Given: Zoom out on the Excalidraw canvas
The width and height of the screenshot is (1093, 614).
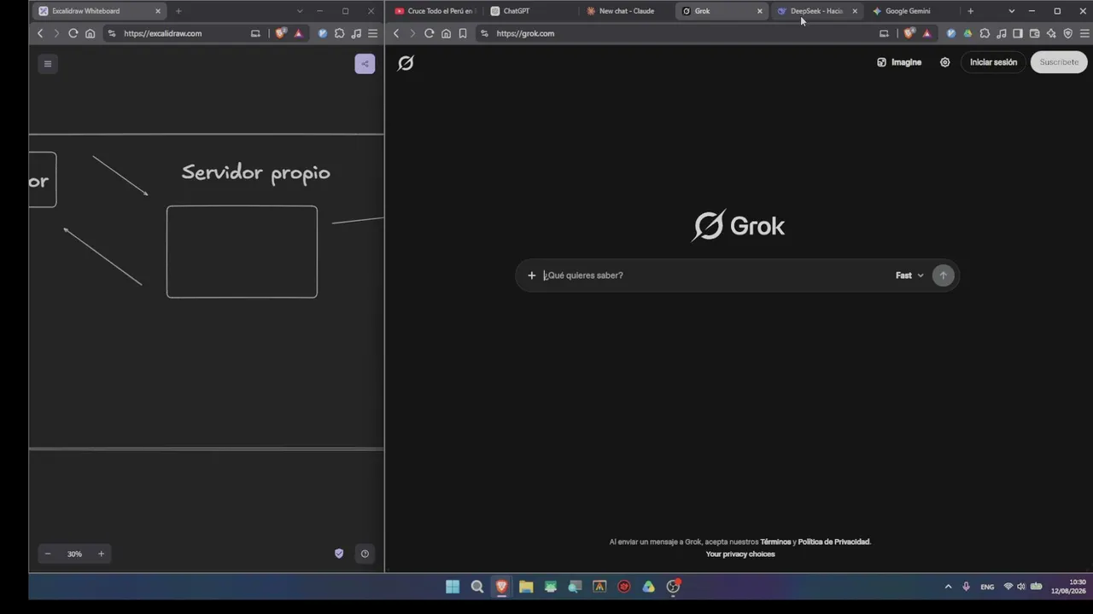Looking at the screenshot, I should click(48, 554).
